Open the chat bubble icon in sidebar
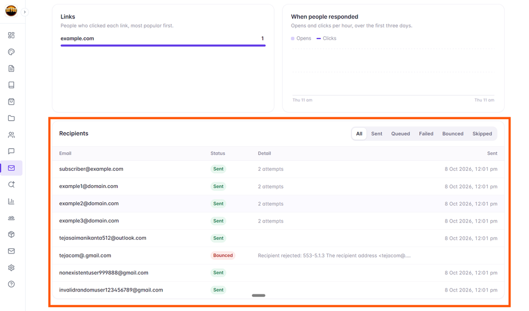 11,151
